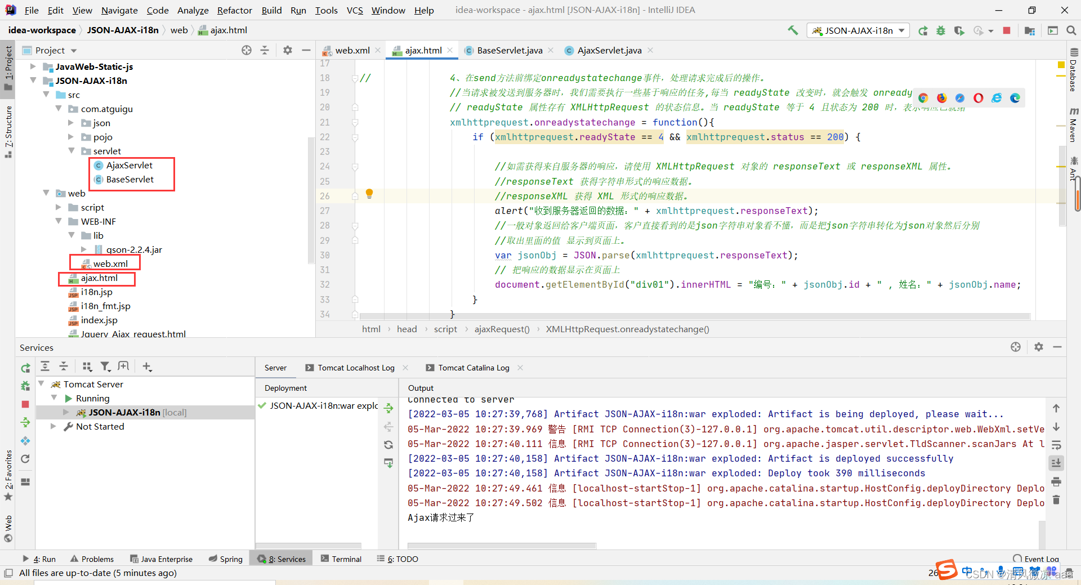Deploy all artifacts arrow in Deployment
Screen dimensions: 1081x585
tap(388, 408)
